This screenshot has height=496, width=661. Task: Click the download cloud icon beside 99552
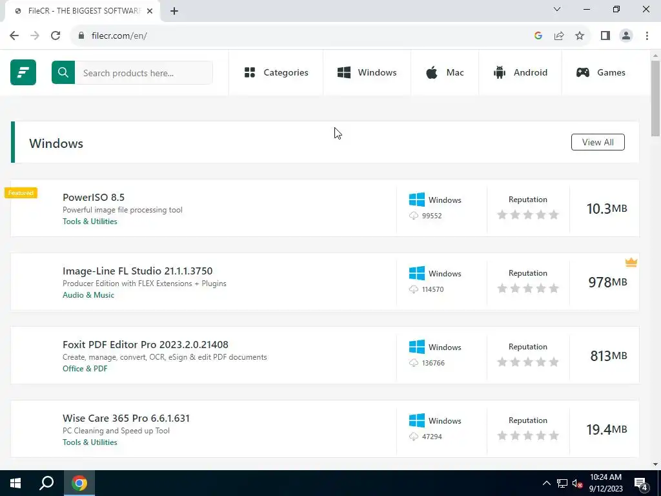click(x=414, y=216)
